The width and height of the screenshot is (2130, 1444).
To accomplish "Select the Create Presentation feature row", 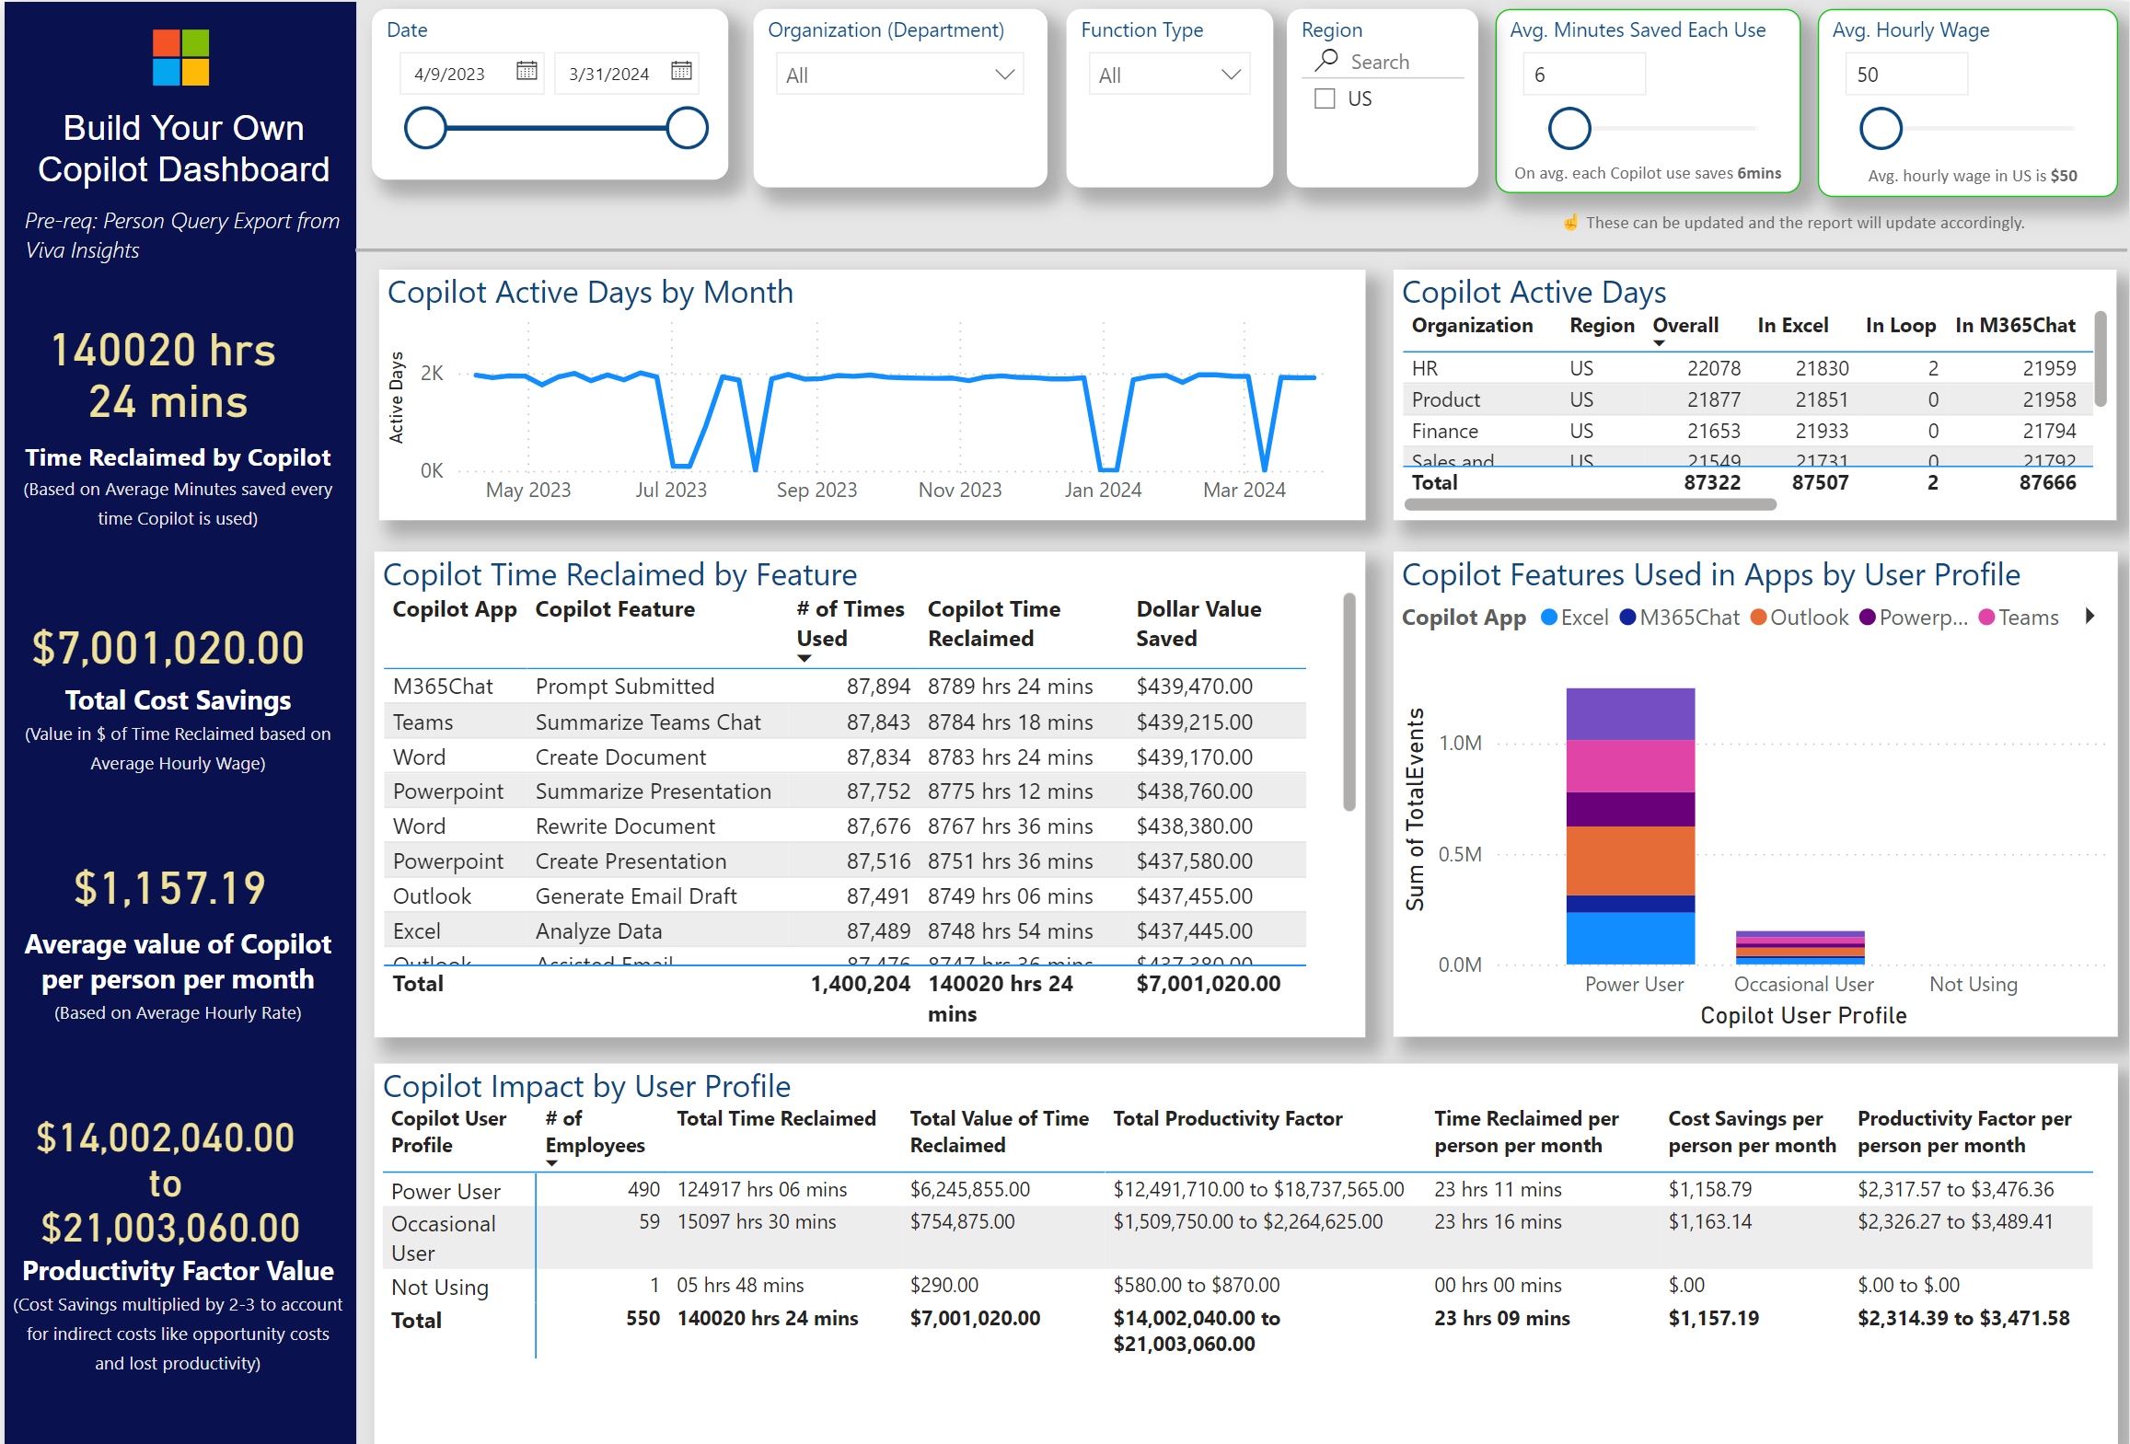I will pos(844,861).
